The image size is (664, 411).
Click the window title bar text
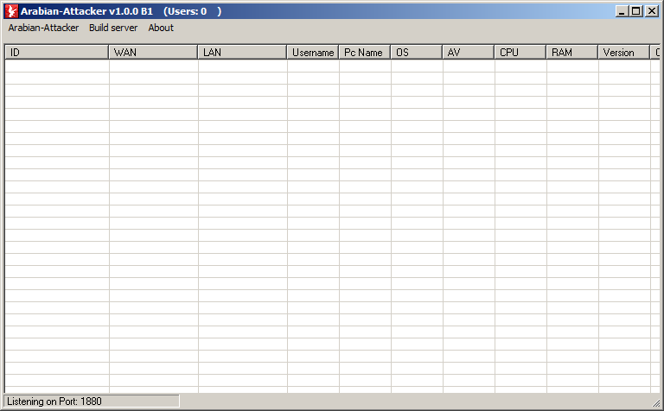point(121,11)
